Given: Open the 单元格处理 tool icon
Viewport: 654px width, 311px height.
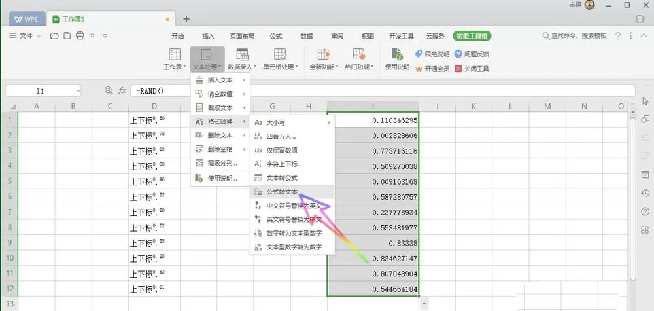Looking at the screenshot, I should coord(280,54).
